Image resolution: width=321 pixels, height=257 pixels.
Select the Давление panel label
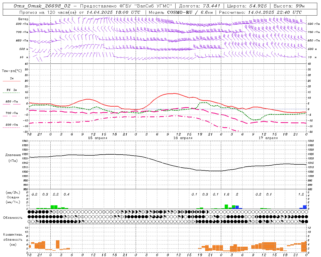tap(13, 155)
